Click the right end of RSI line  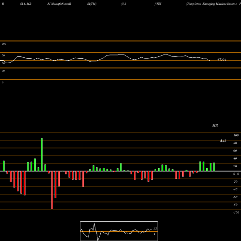pos(214,61)
